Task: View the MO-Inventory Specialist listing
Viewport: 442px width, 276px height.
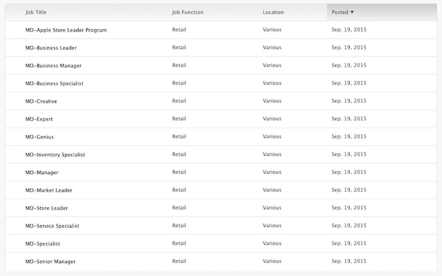Action: point(55,155)
